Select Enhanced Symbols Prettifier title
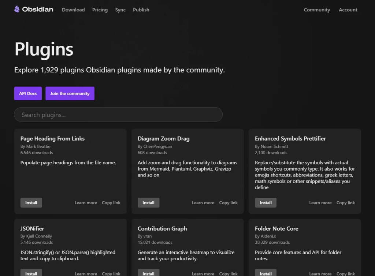Image resolution: width=375 pixels, height=276 pixels. coord(290,139)
